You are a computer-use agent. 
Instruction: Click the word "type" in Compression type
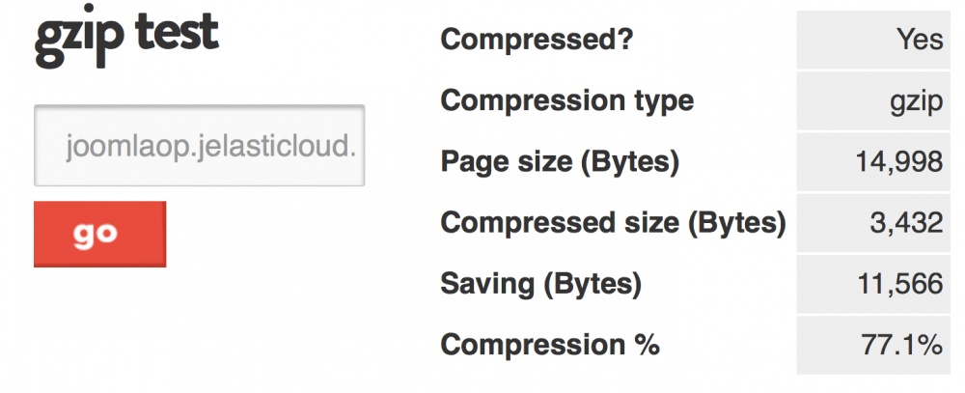tap(659, 100)
